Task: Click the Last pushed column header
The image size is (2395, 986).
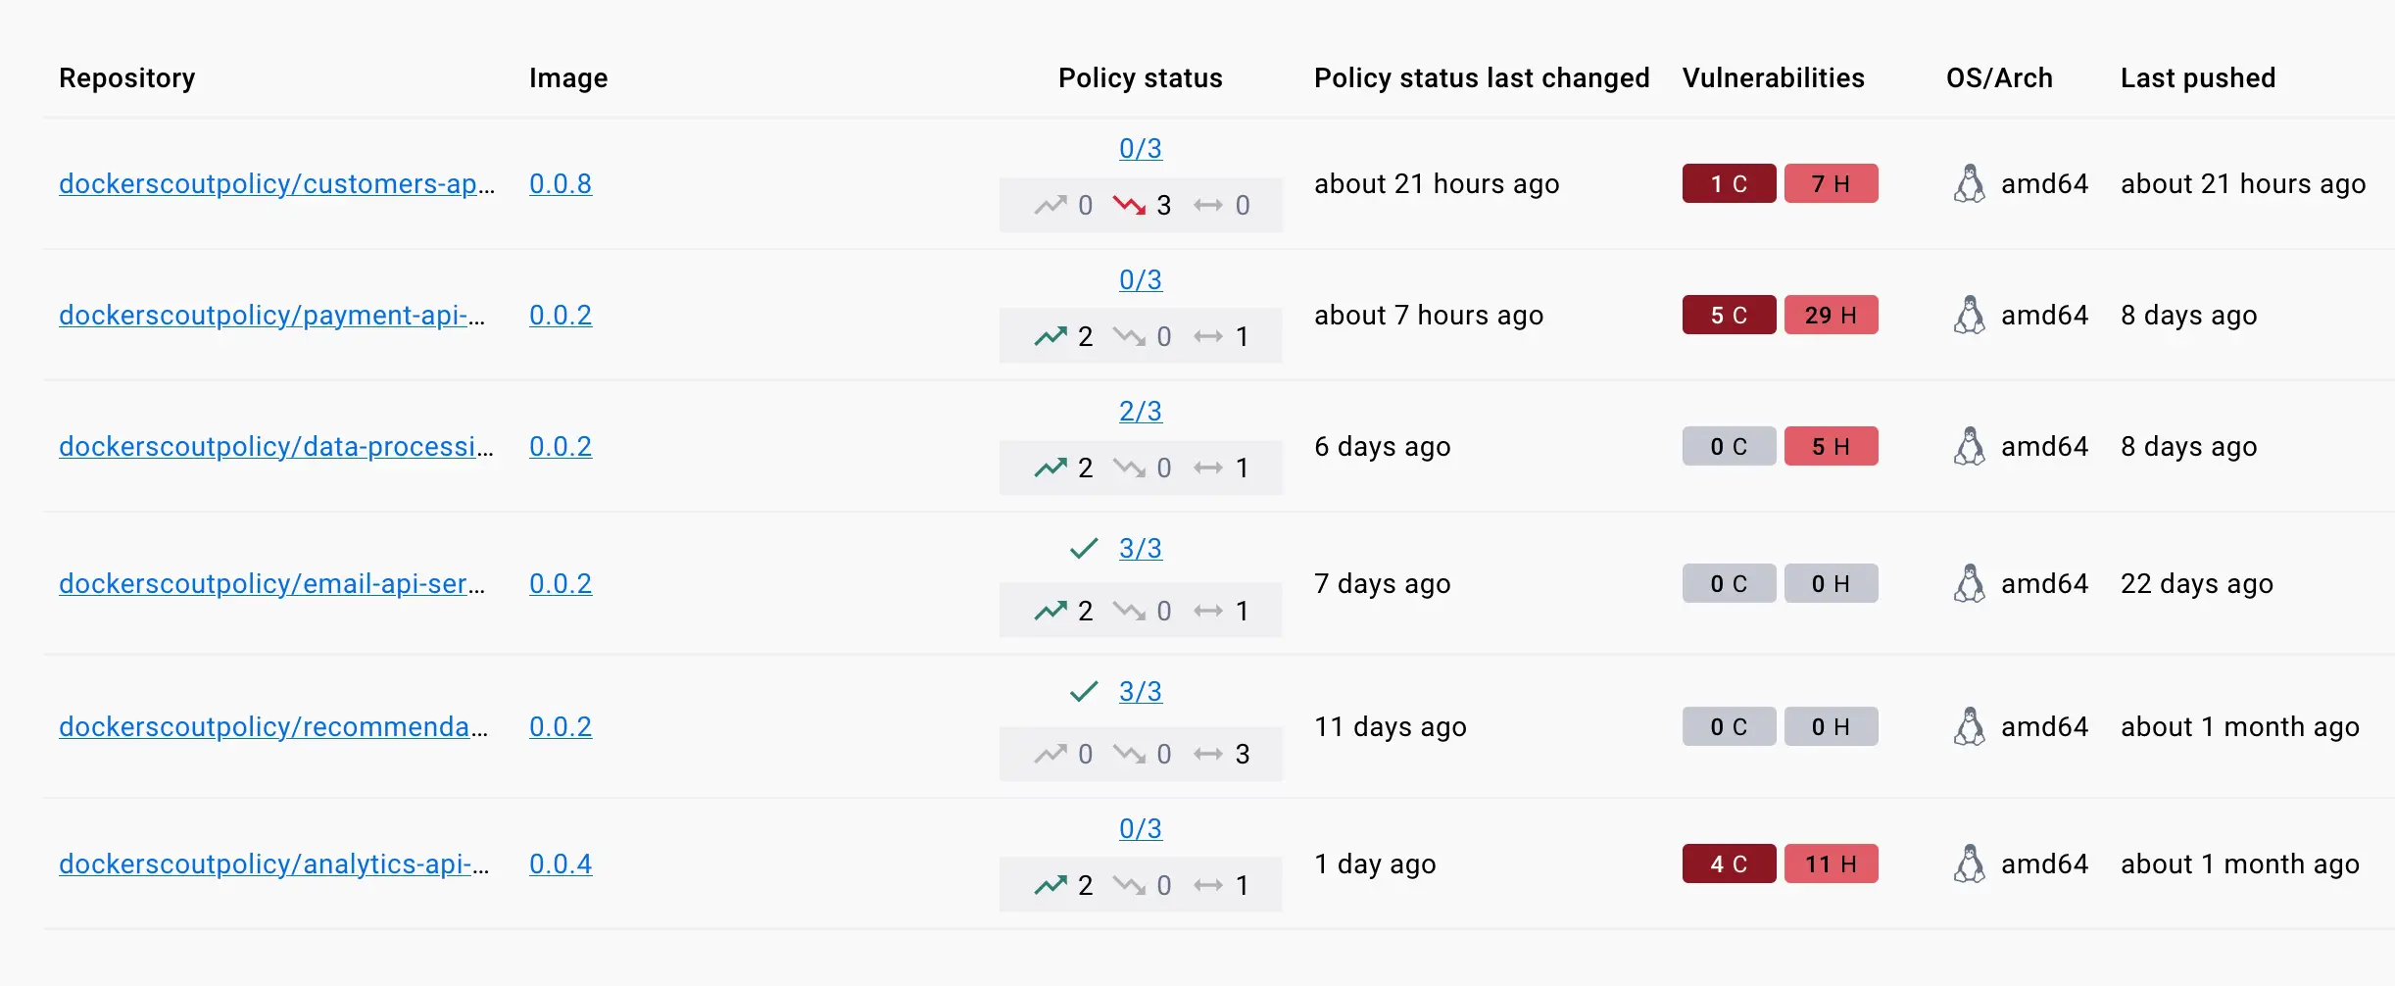Action: [x=2197, y=77]
